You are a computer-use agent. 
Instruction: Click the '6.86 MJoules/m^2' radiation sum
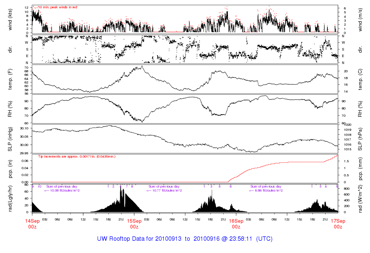(x=268, y=190)
